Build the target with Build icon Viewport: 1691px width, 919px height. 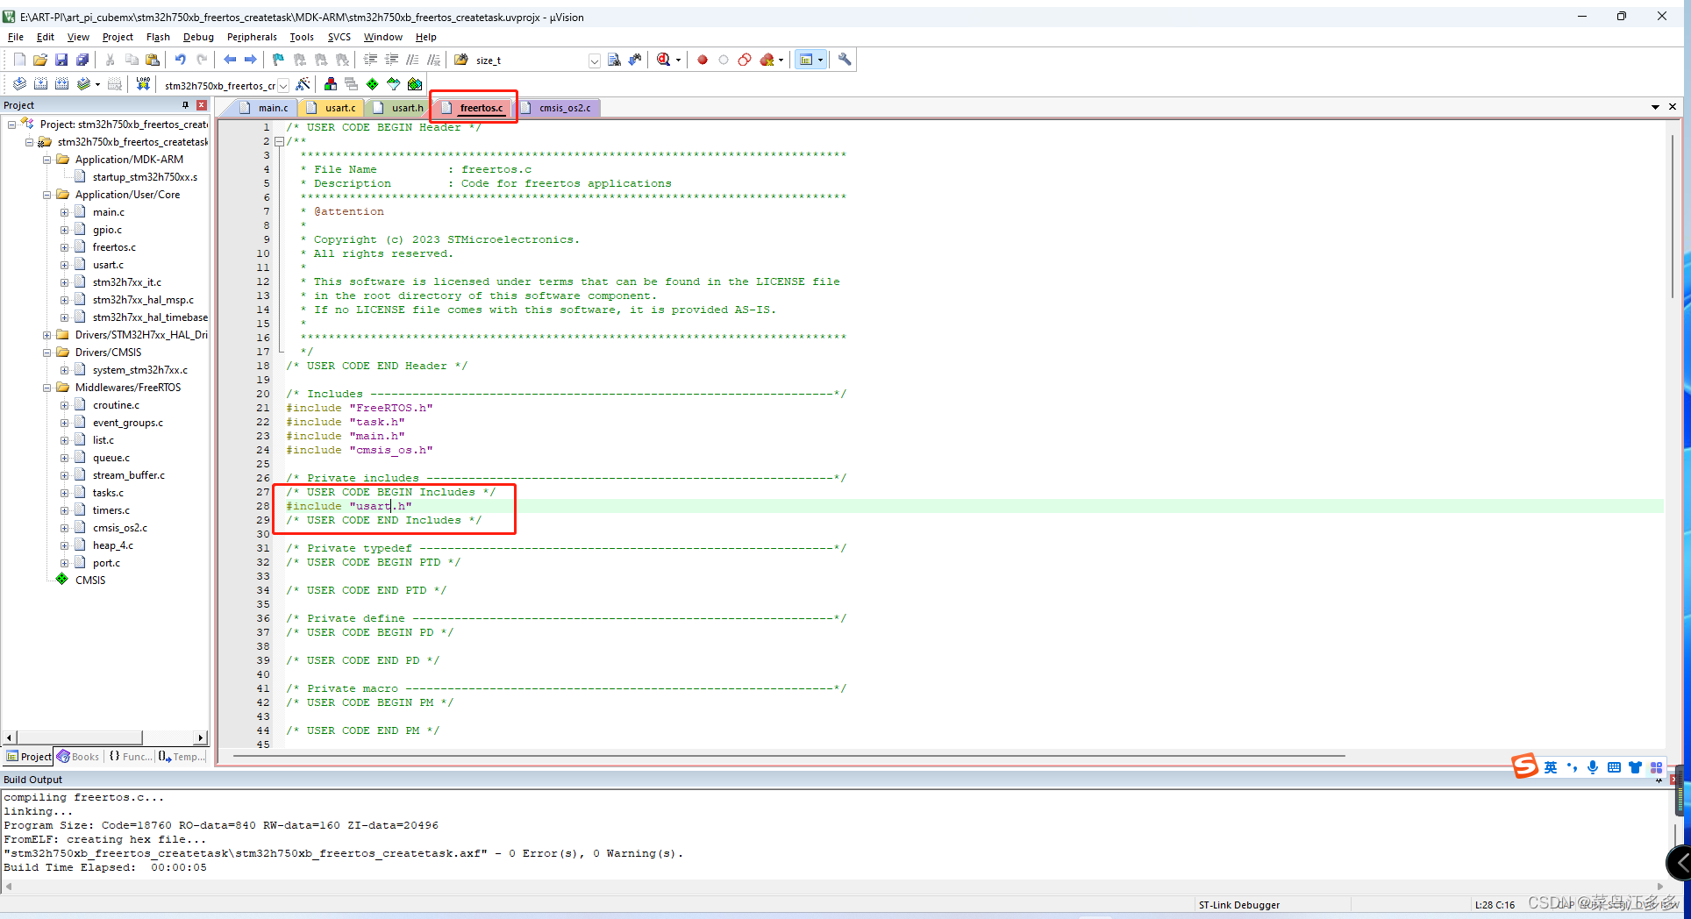tap(40, 84)
